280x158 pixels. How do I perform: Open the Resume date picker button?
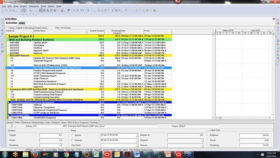tap(202, 145)
